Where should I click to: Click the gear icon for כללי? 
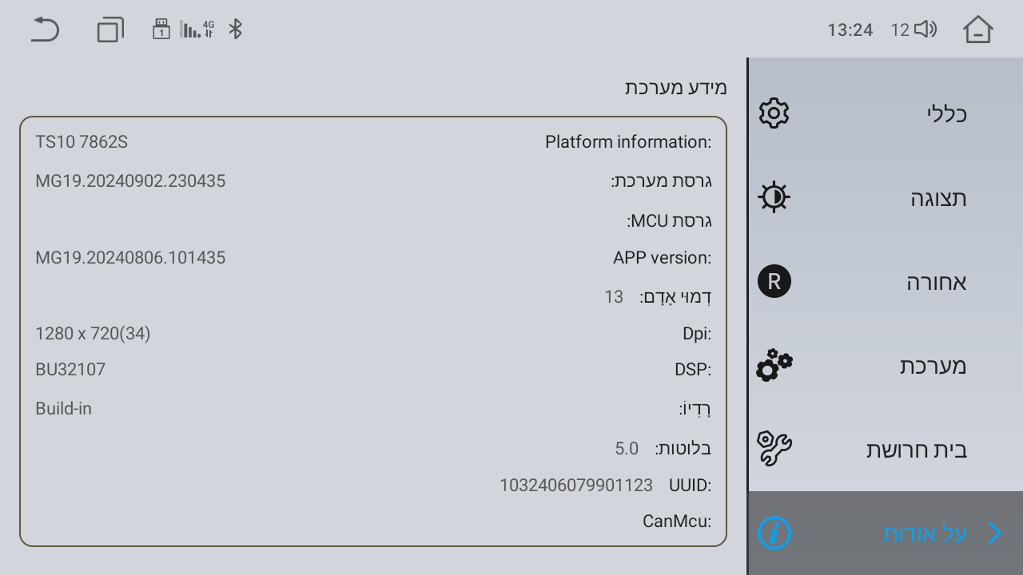(x=774, y=113)
